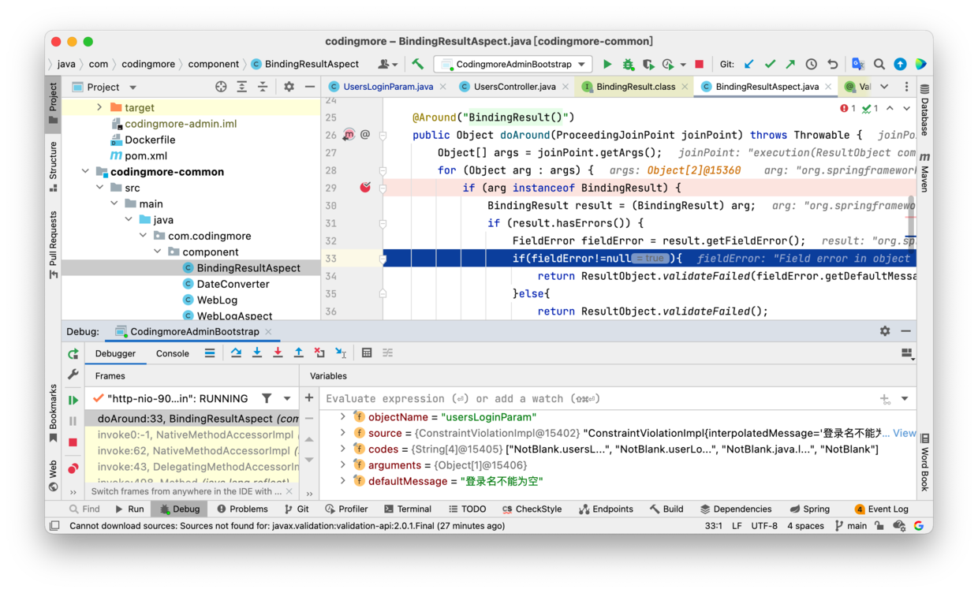This screenshot has width=978, height=593.
Task: Toggle the Structure tool window sidebar button
Action: pos(53,166)
